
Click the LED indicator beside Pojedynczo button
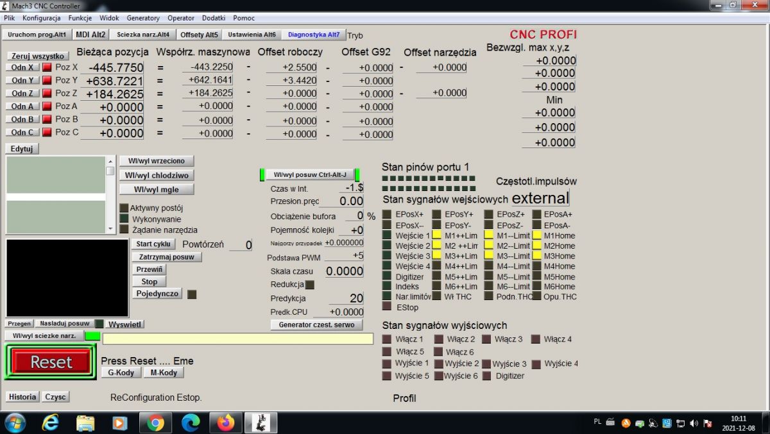tap(191, 294)
